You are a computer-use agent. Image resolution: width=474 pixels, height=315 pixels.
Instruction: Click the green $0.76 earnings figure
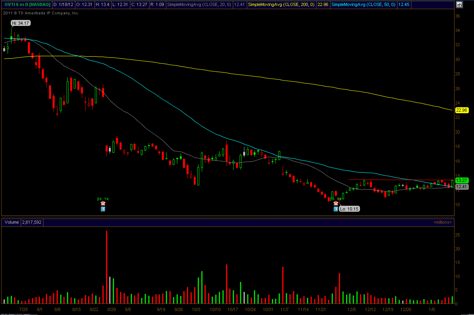point(103,199)
